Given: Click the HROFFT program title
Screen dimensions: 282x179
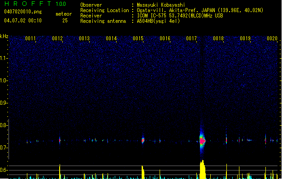Looking at the screenshot, I should pyautogui.click(x=28, y=4).
